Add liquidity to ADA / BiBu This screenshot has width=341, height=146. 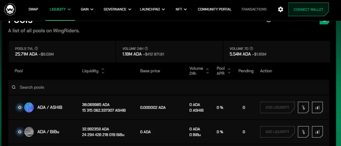(277, 132)
